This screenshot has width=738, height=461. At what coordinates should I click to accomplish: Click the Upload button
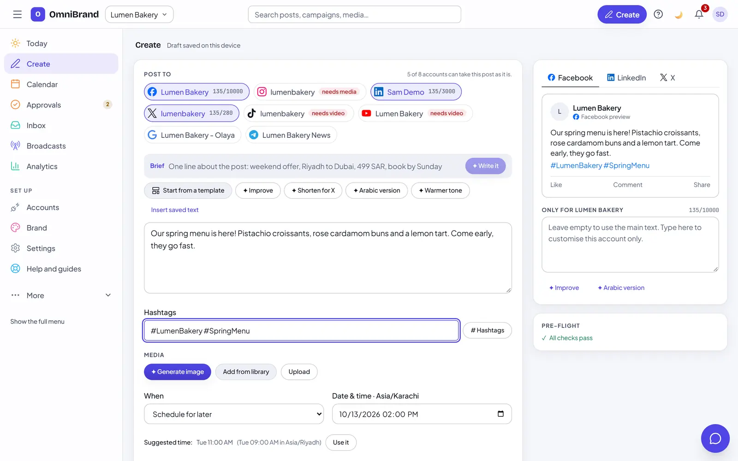coord(299,372)
